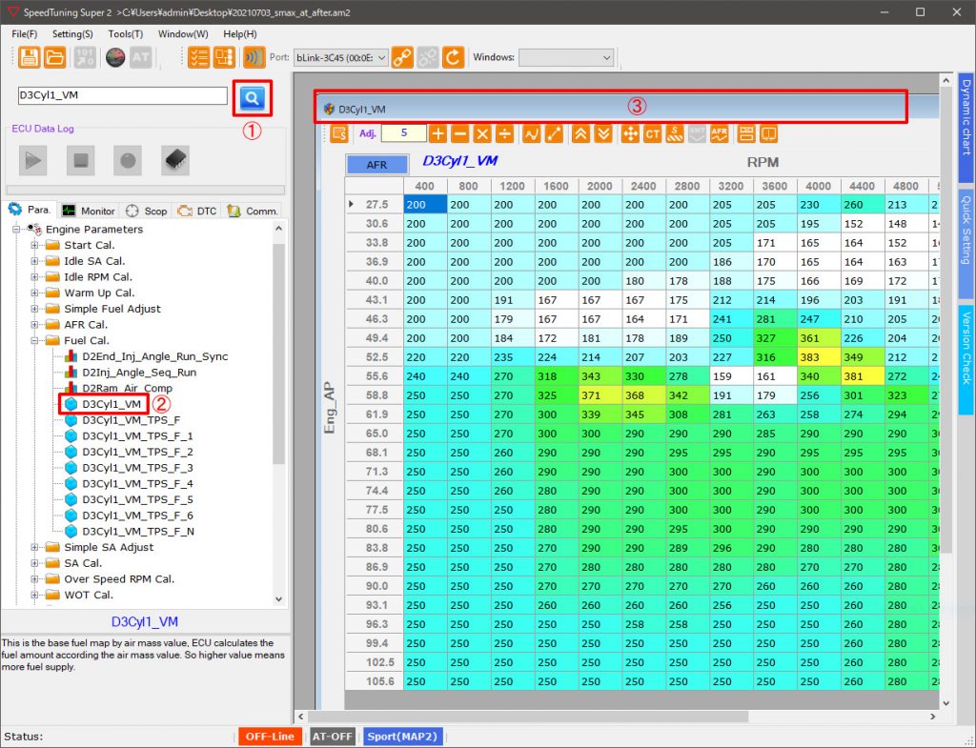Screen dimensions: 976x748
Task: Expand the Idle SA Cal. folder
Action: click(x=35, y=261)
